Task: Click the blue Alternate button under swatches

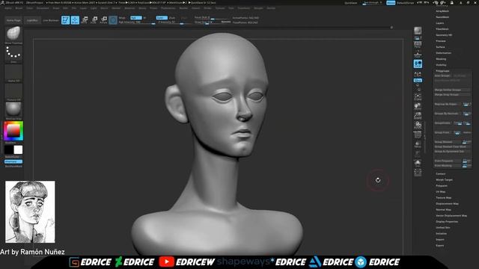Action: (13, 161)
